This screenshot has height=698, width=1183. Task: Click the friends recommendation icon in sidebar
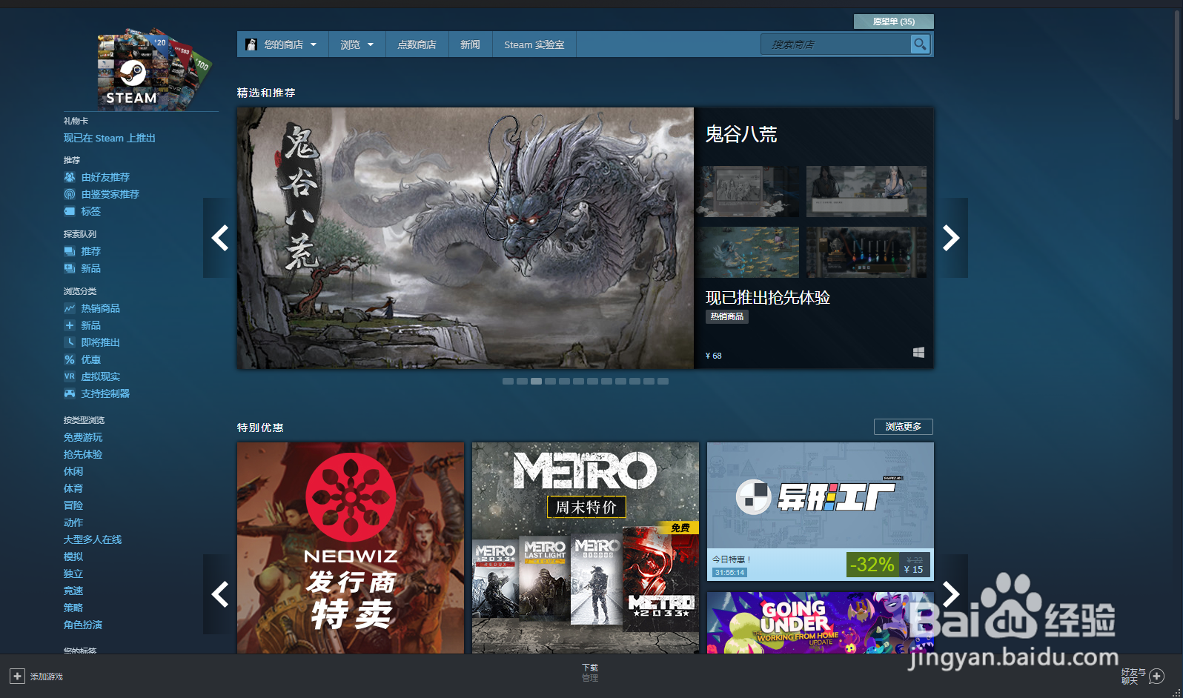click(x=70, y=177)
